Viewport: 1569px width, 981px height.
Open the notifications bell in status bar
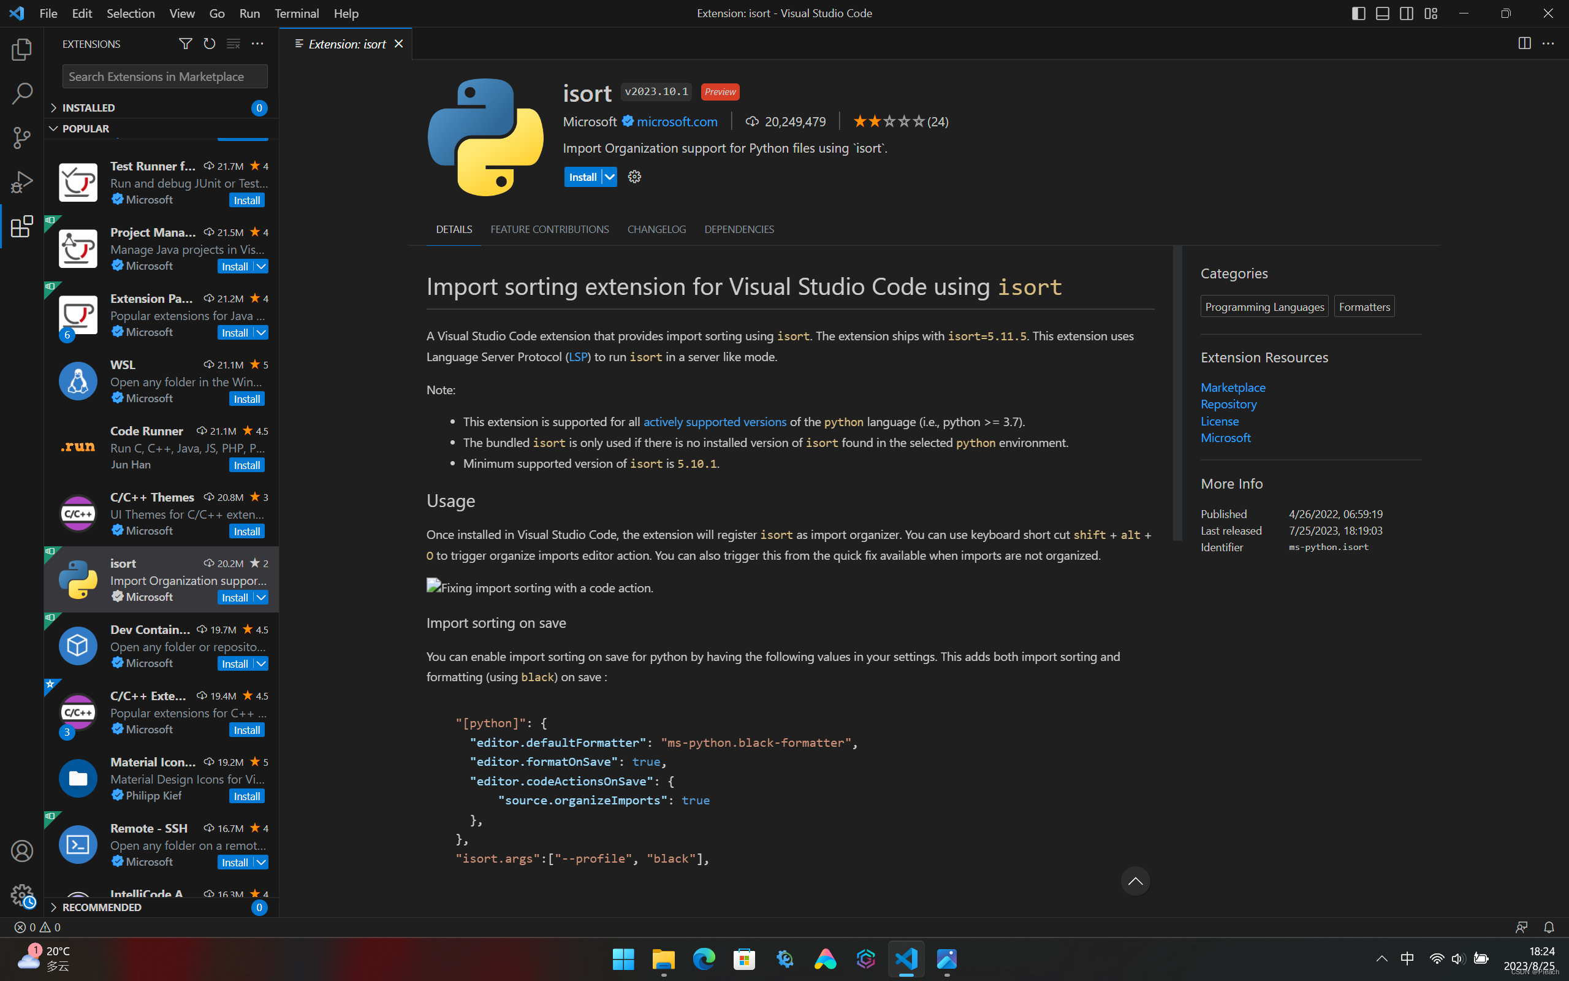tap(1549, 926)
